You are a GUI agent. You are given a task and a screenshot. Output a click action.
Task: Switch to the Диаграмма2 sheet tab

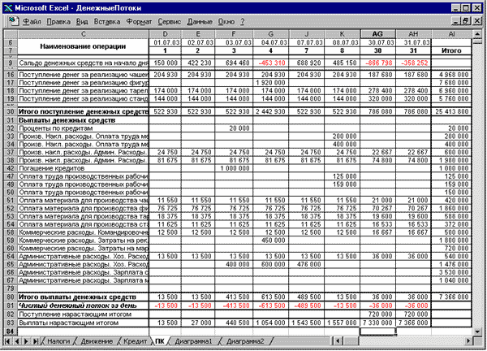pos(245,341)
